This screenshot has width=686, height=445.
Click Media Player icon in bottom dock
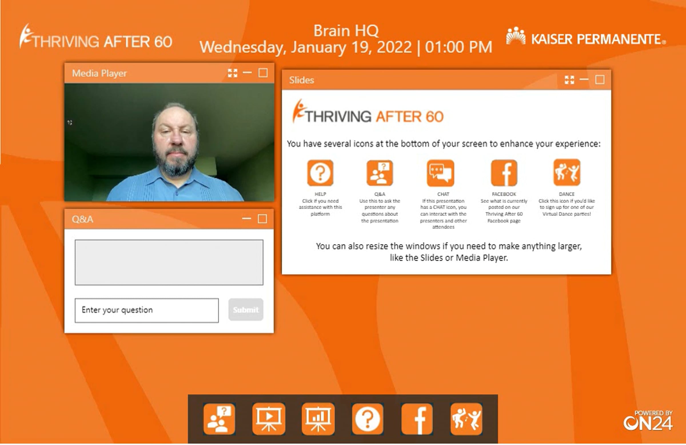pos(269,418)
